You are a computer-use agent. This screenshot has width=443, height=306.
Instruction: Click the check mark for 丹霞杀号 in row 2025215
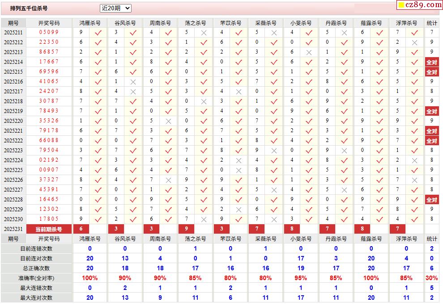344,72
